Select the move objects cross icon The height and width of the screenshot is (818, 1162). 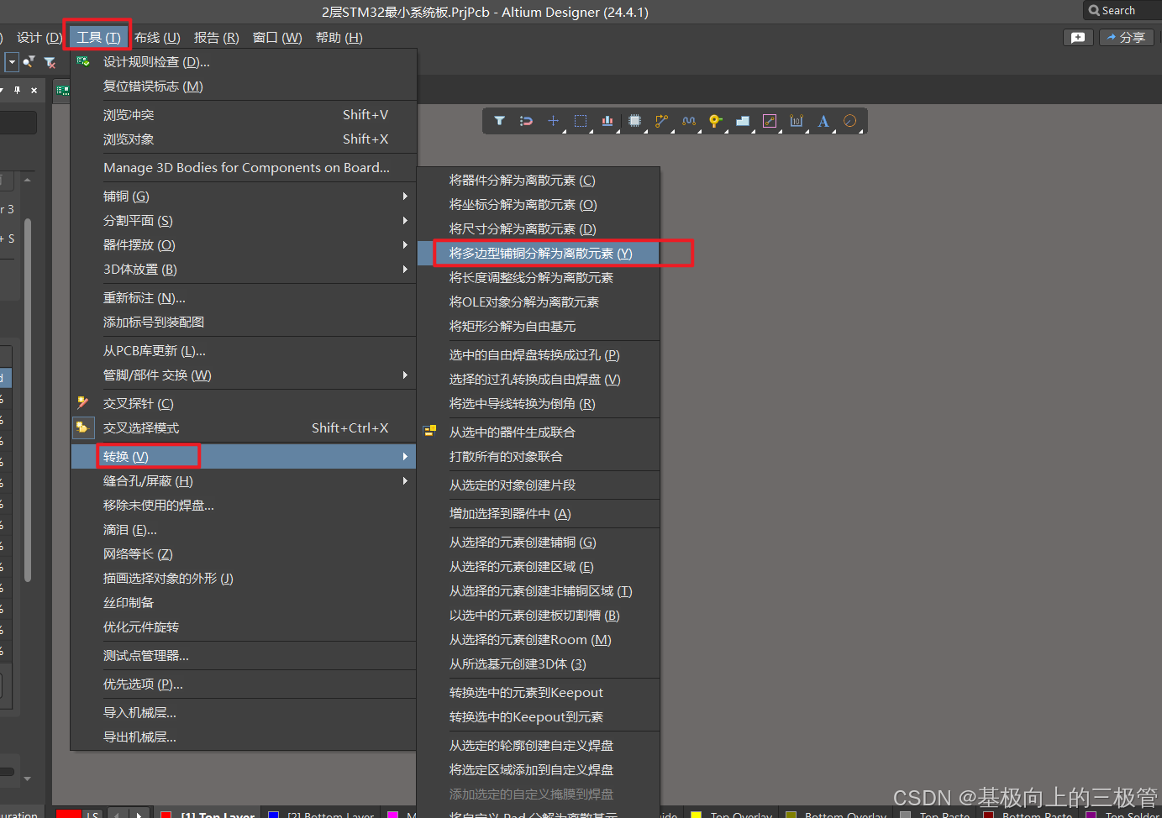(553, 121)
